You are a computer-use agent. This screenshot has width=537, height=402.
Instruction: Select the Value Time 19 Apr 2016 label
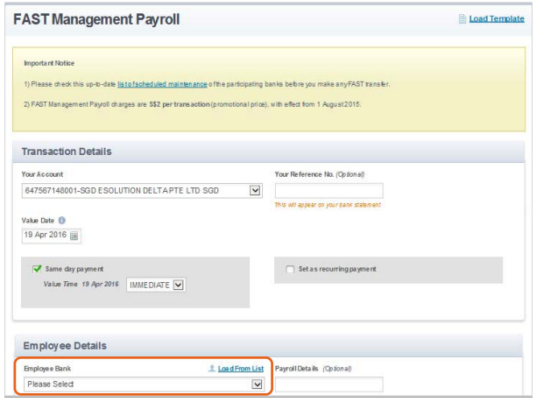[81, 285]
